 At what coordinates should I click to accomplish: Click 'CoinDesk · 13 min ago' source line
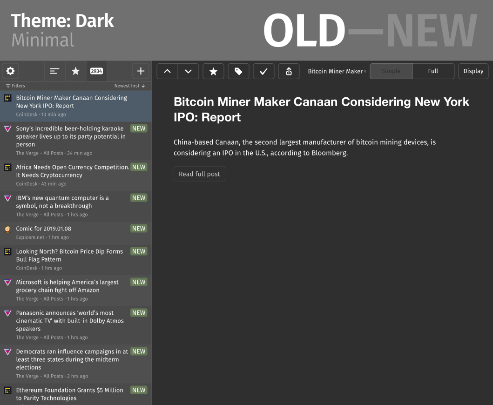tap(41, 115)
